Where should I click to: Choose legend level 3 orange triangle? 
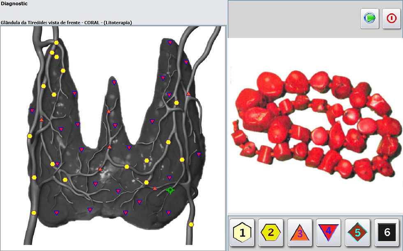300,233
